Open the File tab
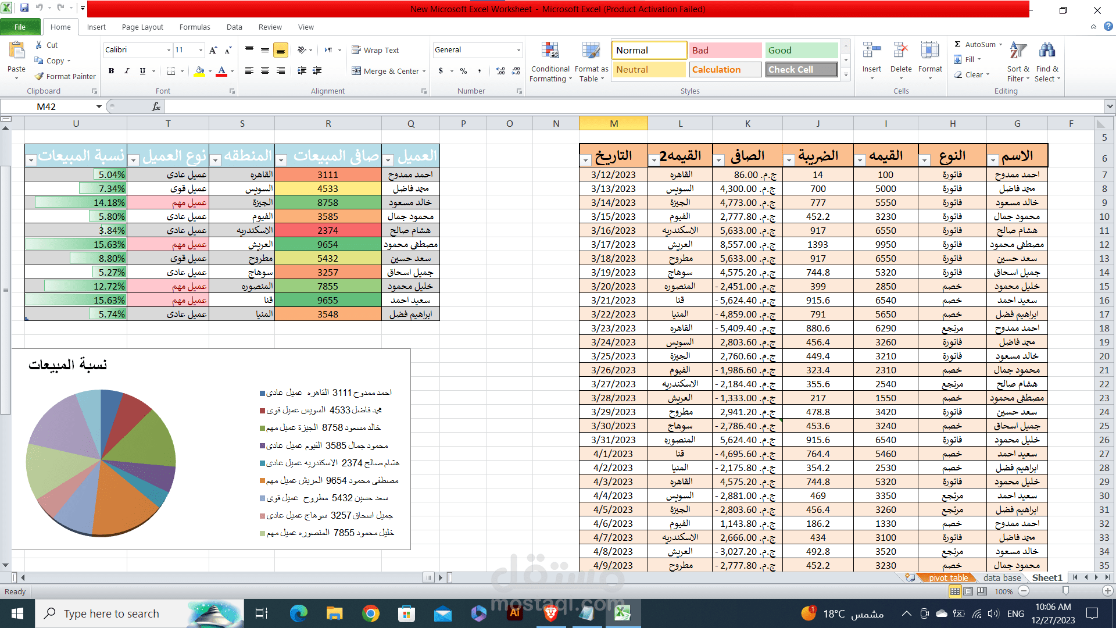This screenshot has width=1116, height=628. point(20,27)
